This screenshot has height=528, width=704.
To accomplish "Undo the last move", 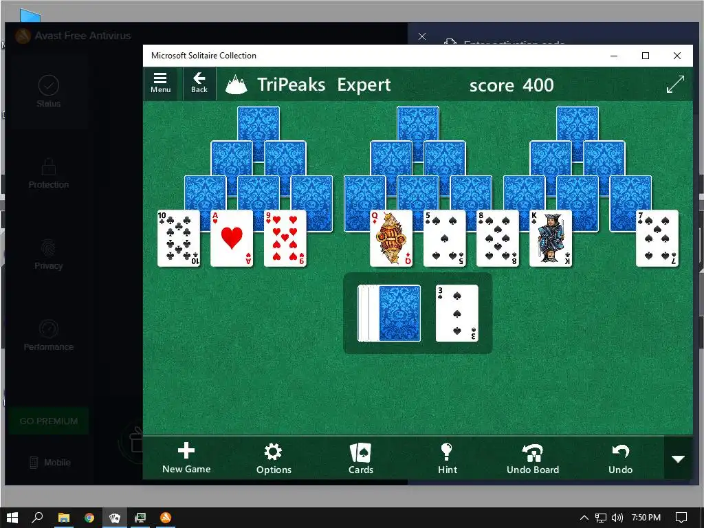I will tap(621, 458).
